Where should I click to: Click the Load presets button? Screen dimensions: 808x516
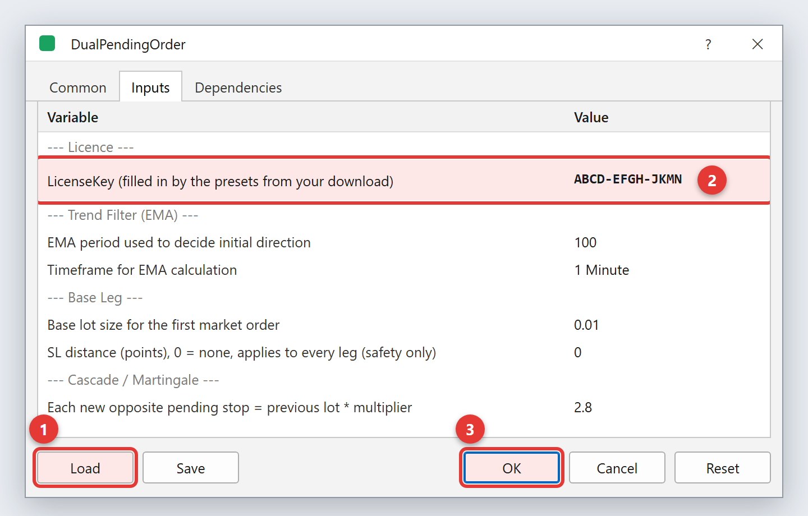pos(85,468)
